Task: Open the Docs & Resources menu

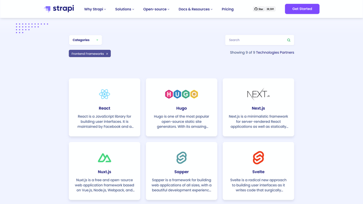Action: point(196,9)
